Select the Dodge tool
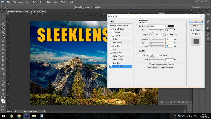This screenshot has height=119, width=211. (x=3, y=69)
